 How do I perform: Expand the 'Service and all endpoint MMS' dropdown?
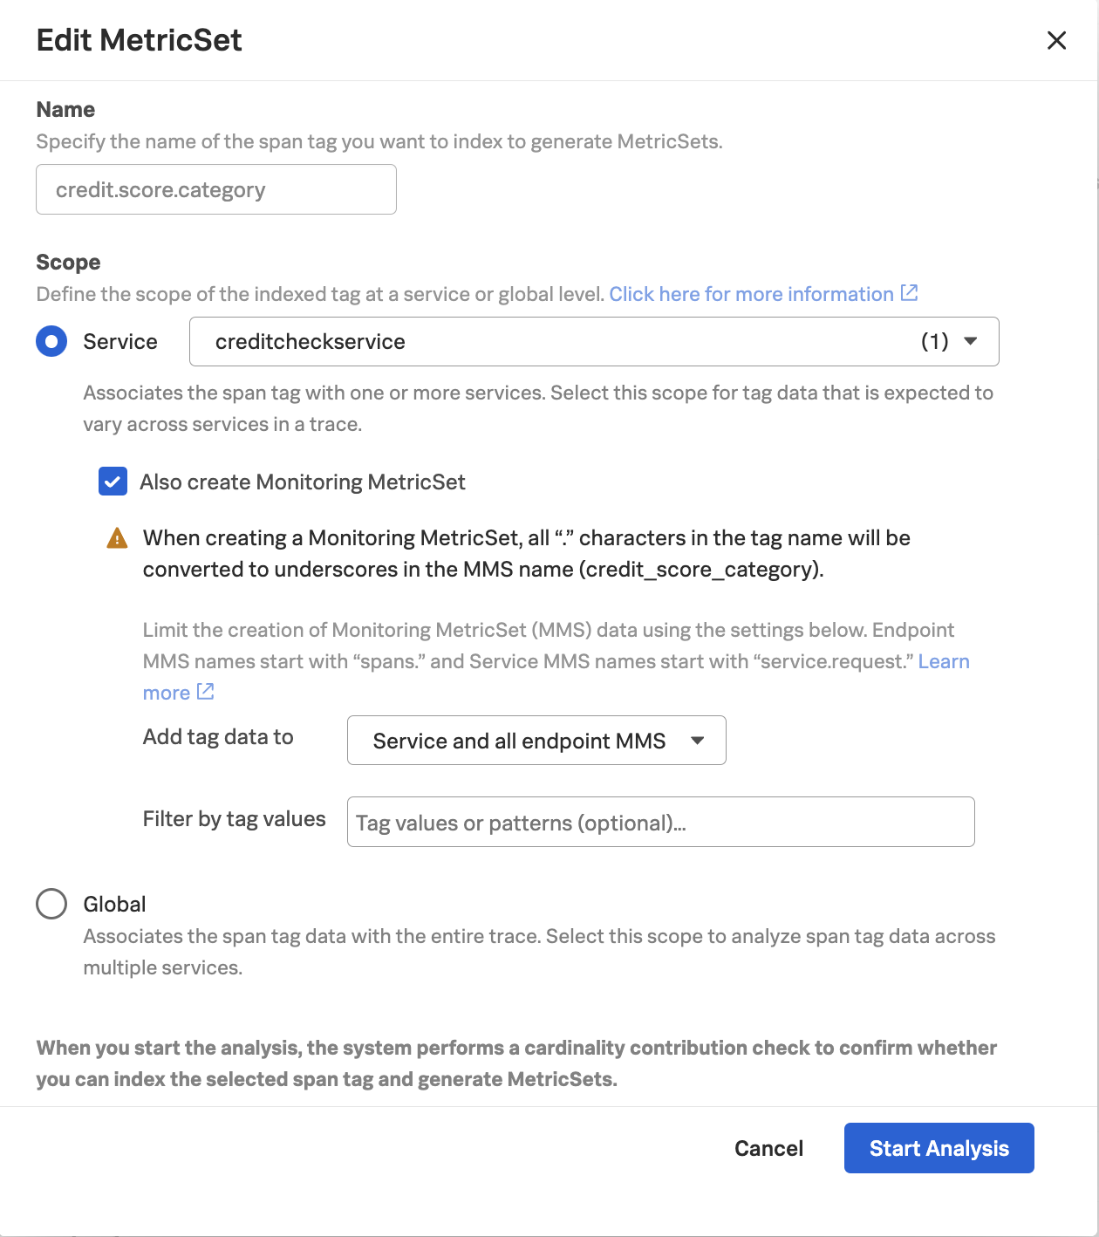coord(536,741)
